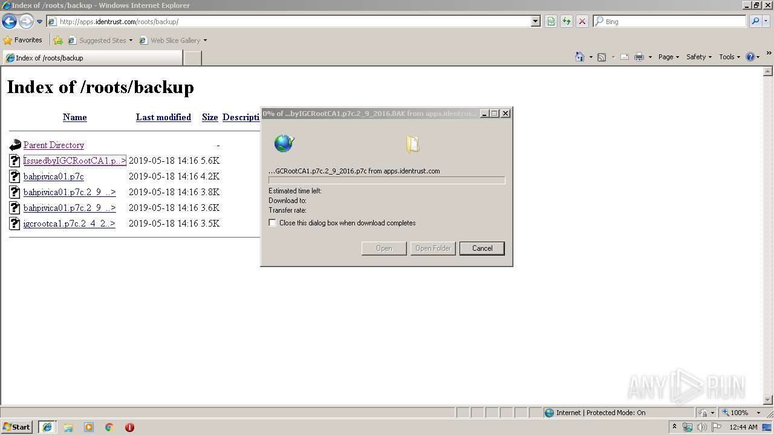Open the Page menu

point(668,57)
